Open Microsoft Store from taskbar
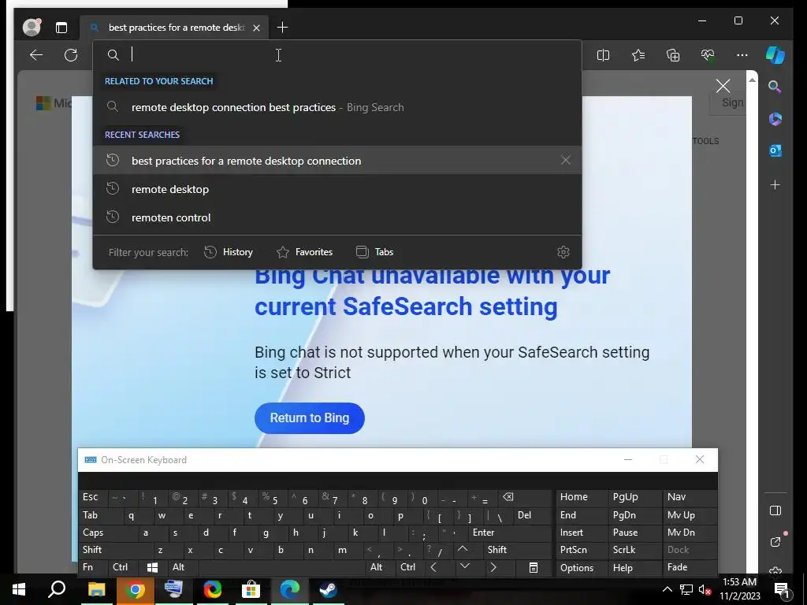Image resolution: width=807 pixels, height=605 pixels. 251,589
